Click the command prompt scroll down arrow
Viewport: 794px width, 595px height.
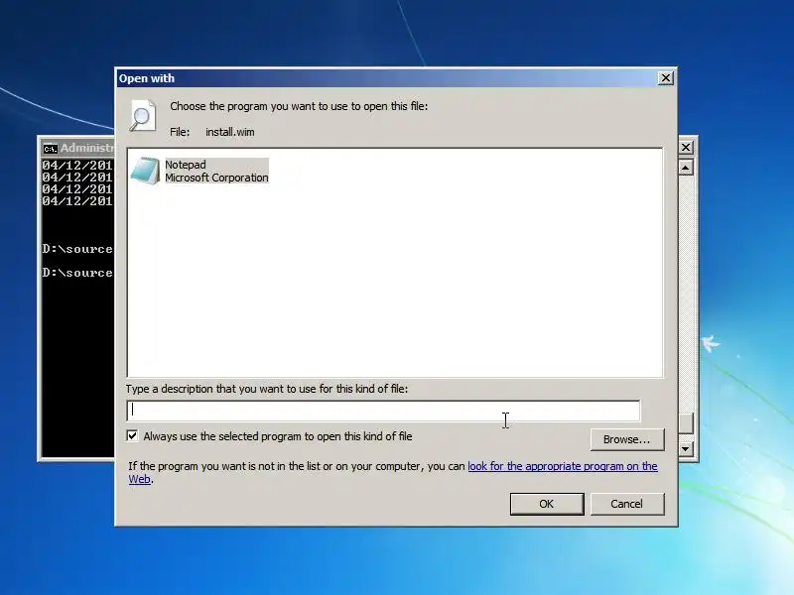(686, 448)
